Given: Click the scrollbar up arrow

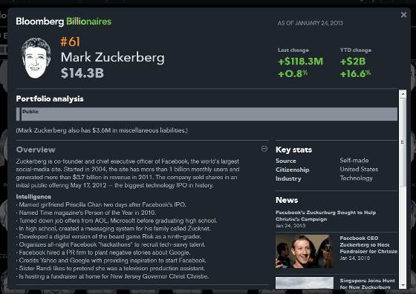Looking at the screenshot, I should pos(403,94).
